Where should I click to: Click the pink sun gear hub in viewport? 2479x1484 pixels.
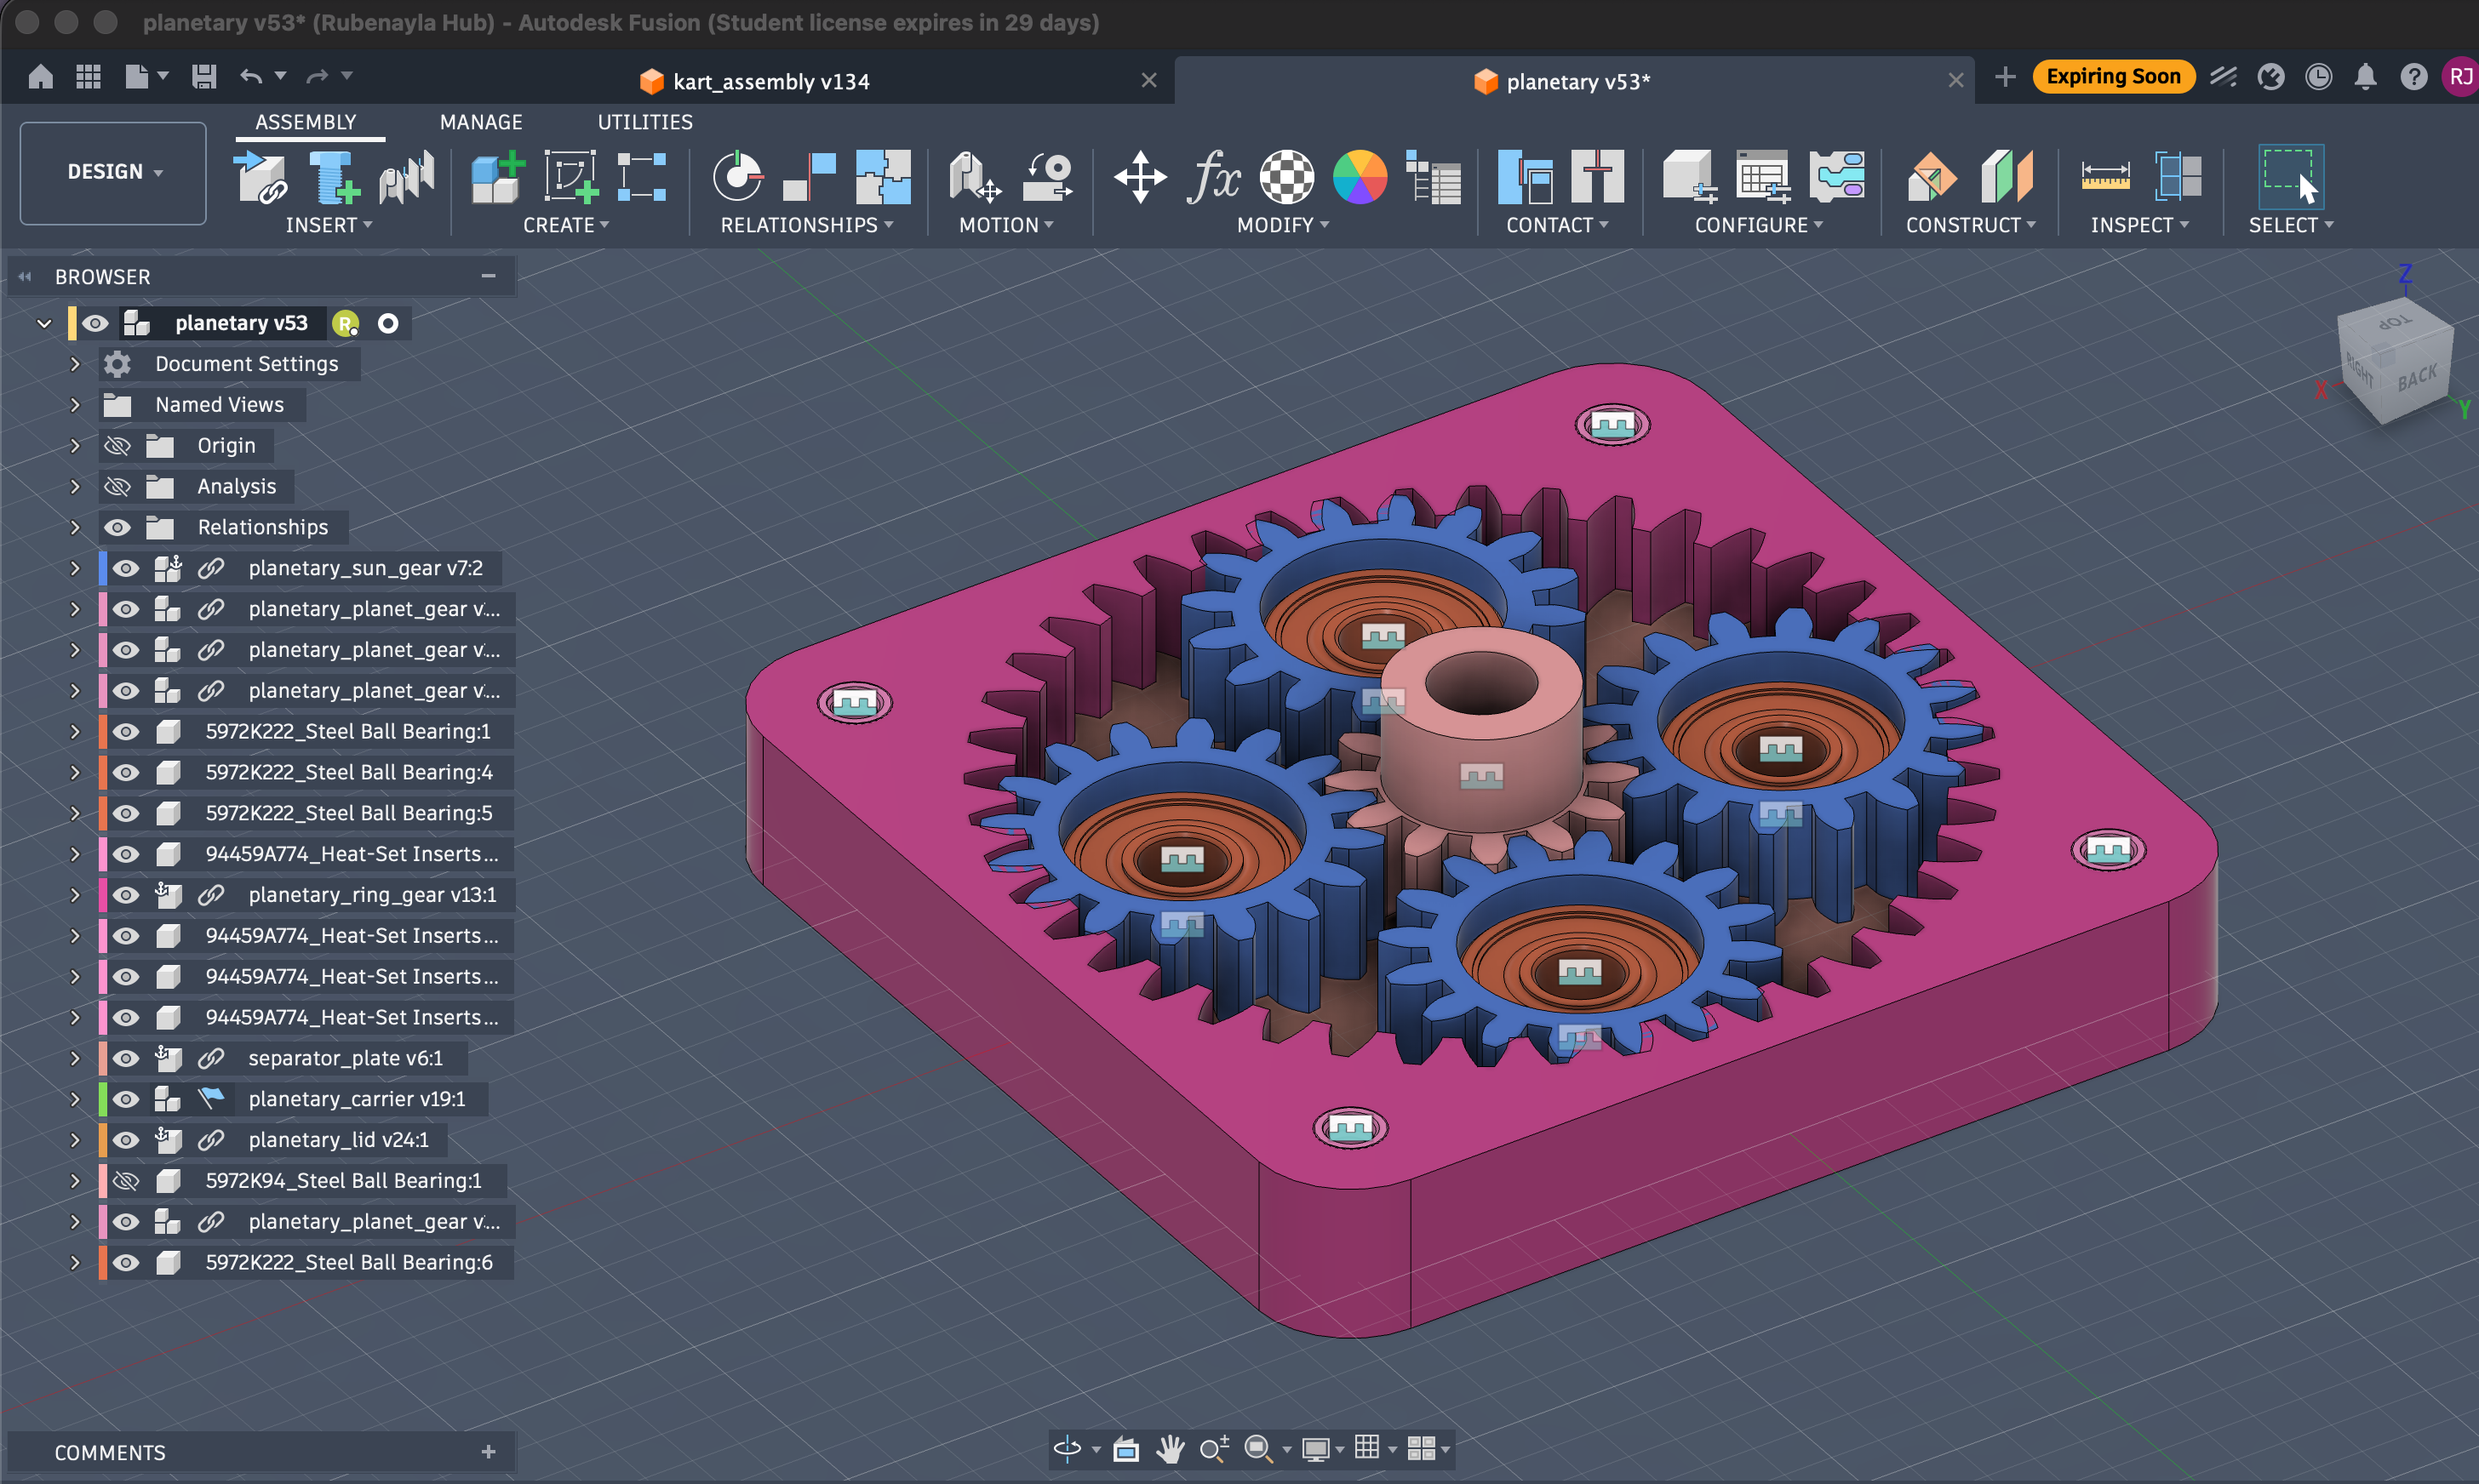point(1480,730)
